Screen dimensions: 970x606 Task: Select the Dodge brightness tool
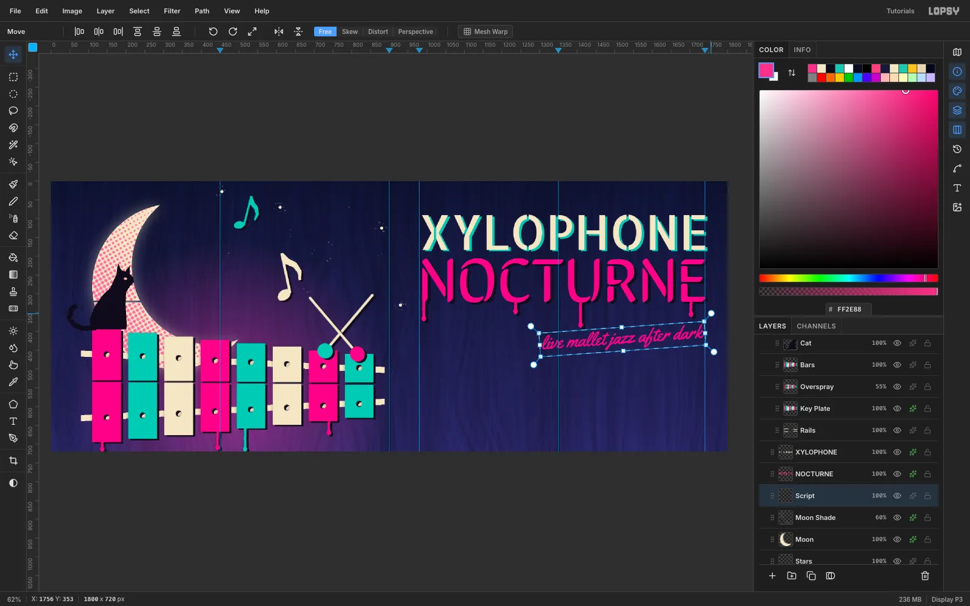pyautogui.click(x=13, y=331)
